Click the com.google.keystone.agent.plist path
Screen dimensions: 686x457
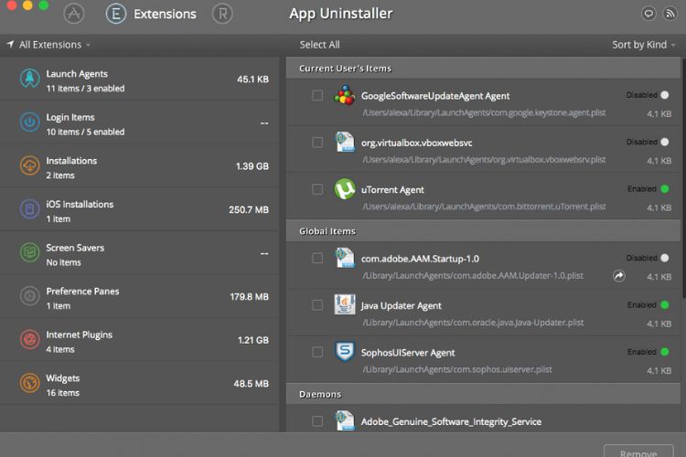pyautogui.click(x=484, y=112)
